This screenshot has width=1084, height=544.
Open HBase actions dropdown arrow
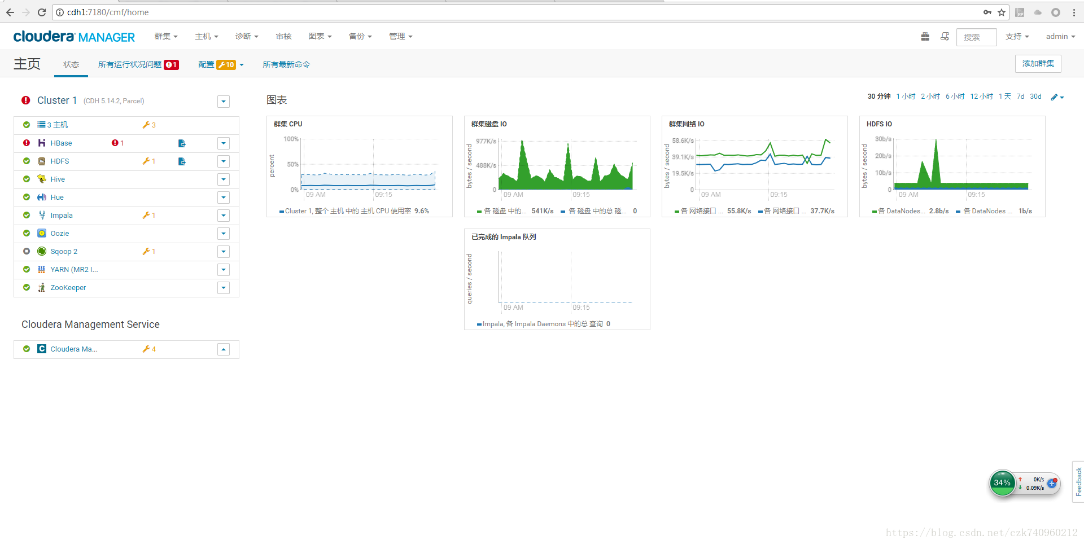224,143
